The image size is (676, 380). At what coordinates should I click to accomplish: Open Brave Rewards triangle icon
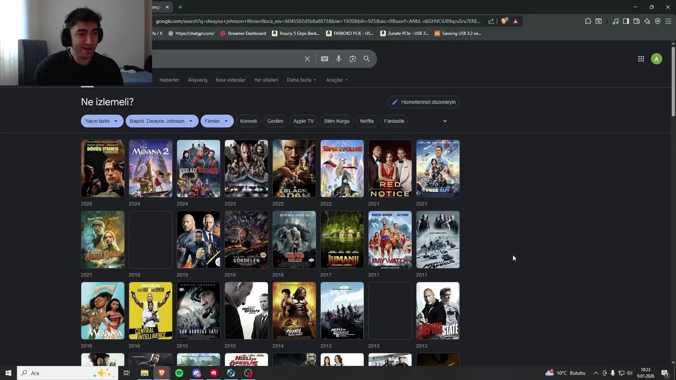515,21
